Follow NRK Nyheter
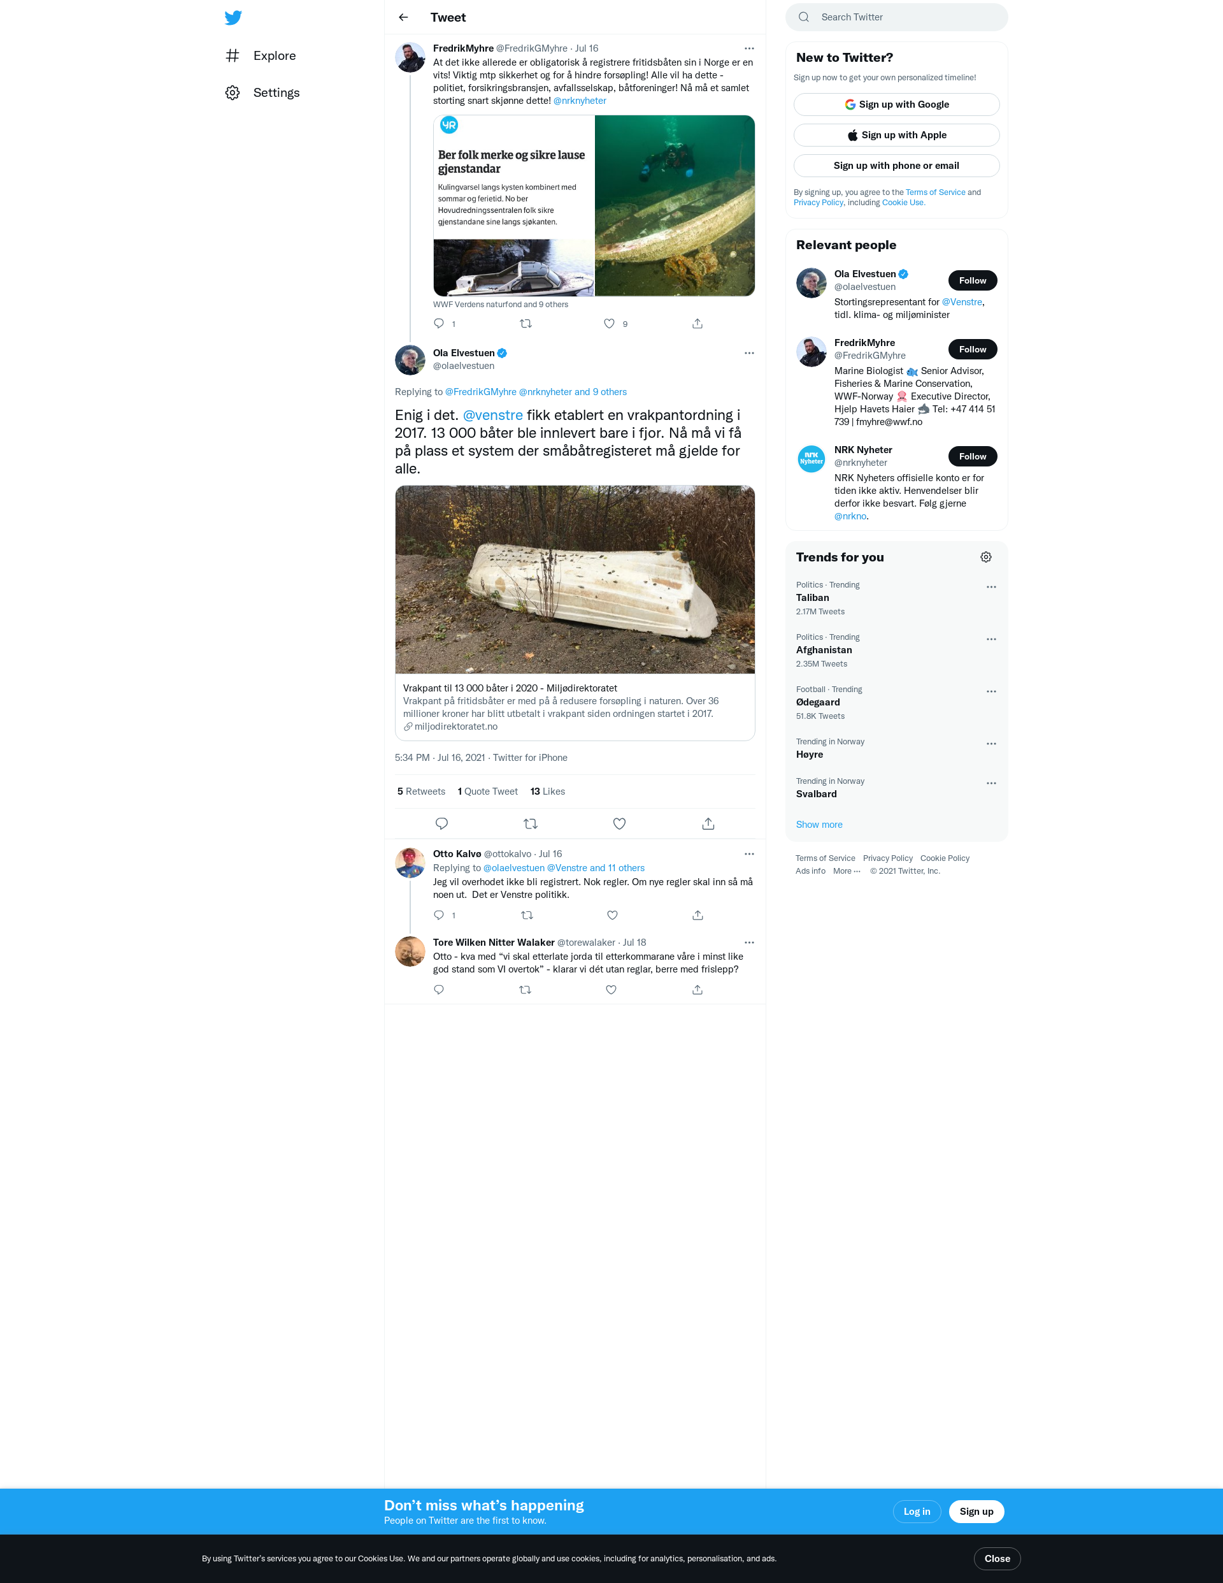This screenshot has width=1223, height=1583. click(x=972, y=457)
